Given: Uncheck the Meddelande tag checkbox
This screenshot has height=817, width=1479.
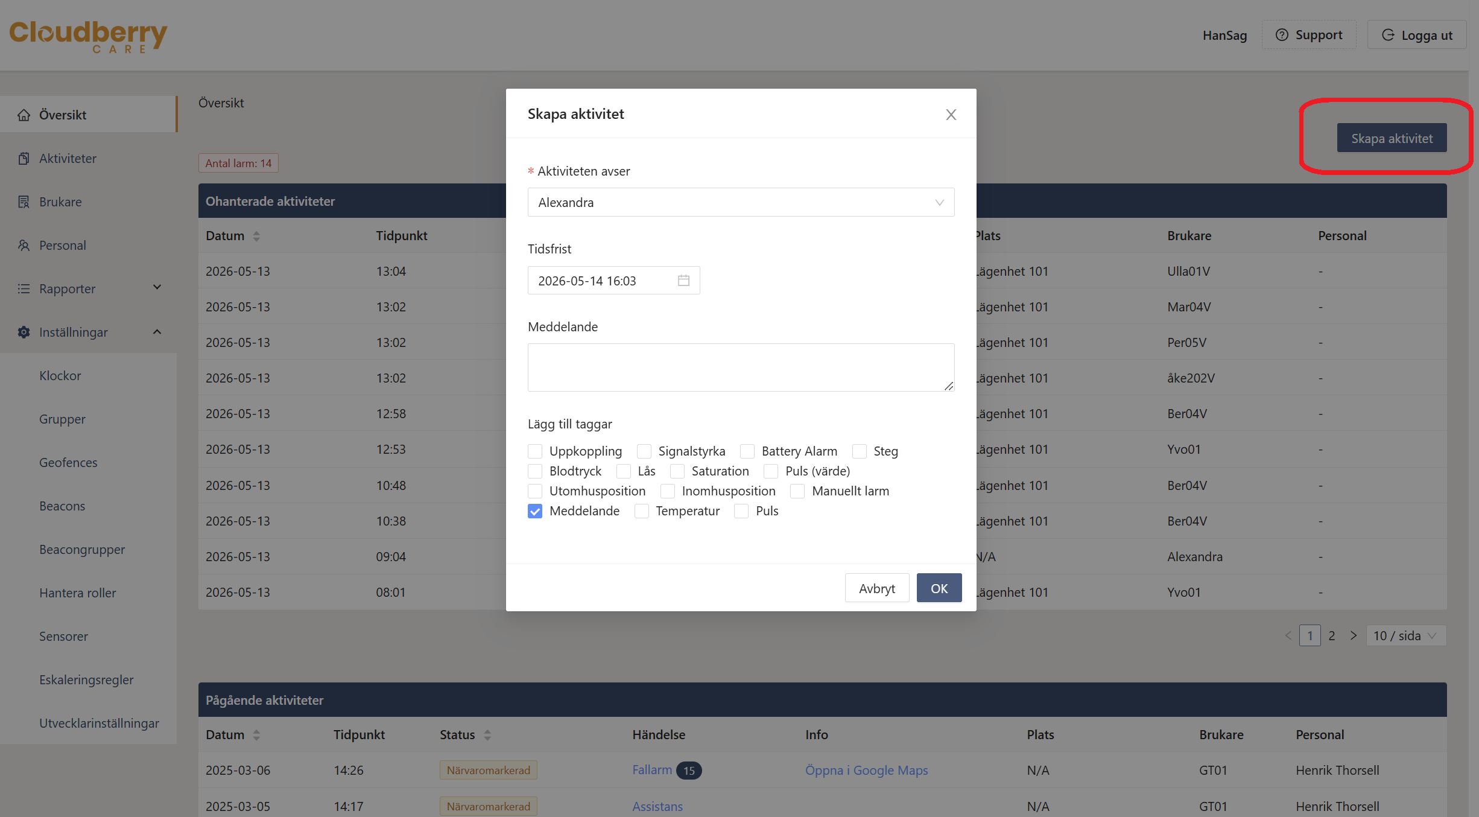Looking at the screenshot, I should (535, 511).
